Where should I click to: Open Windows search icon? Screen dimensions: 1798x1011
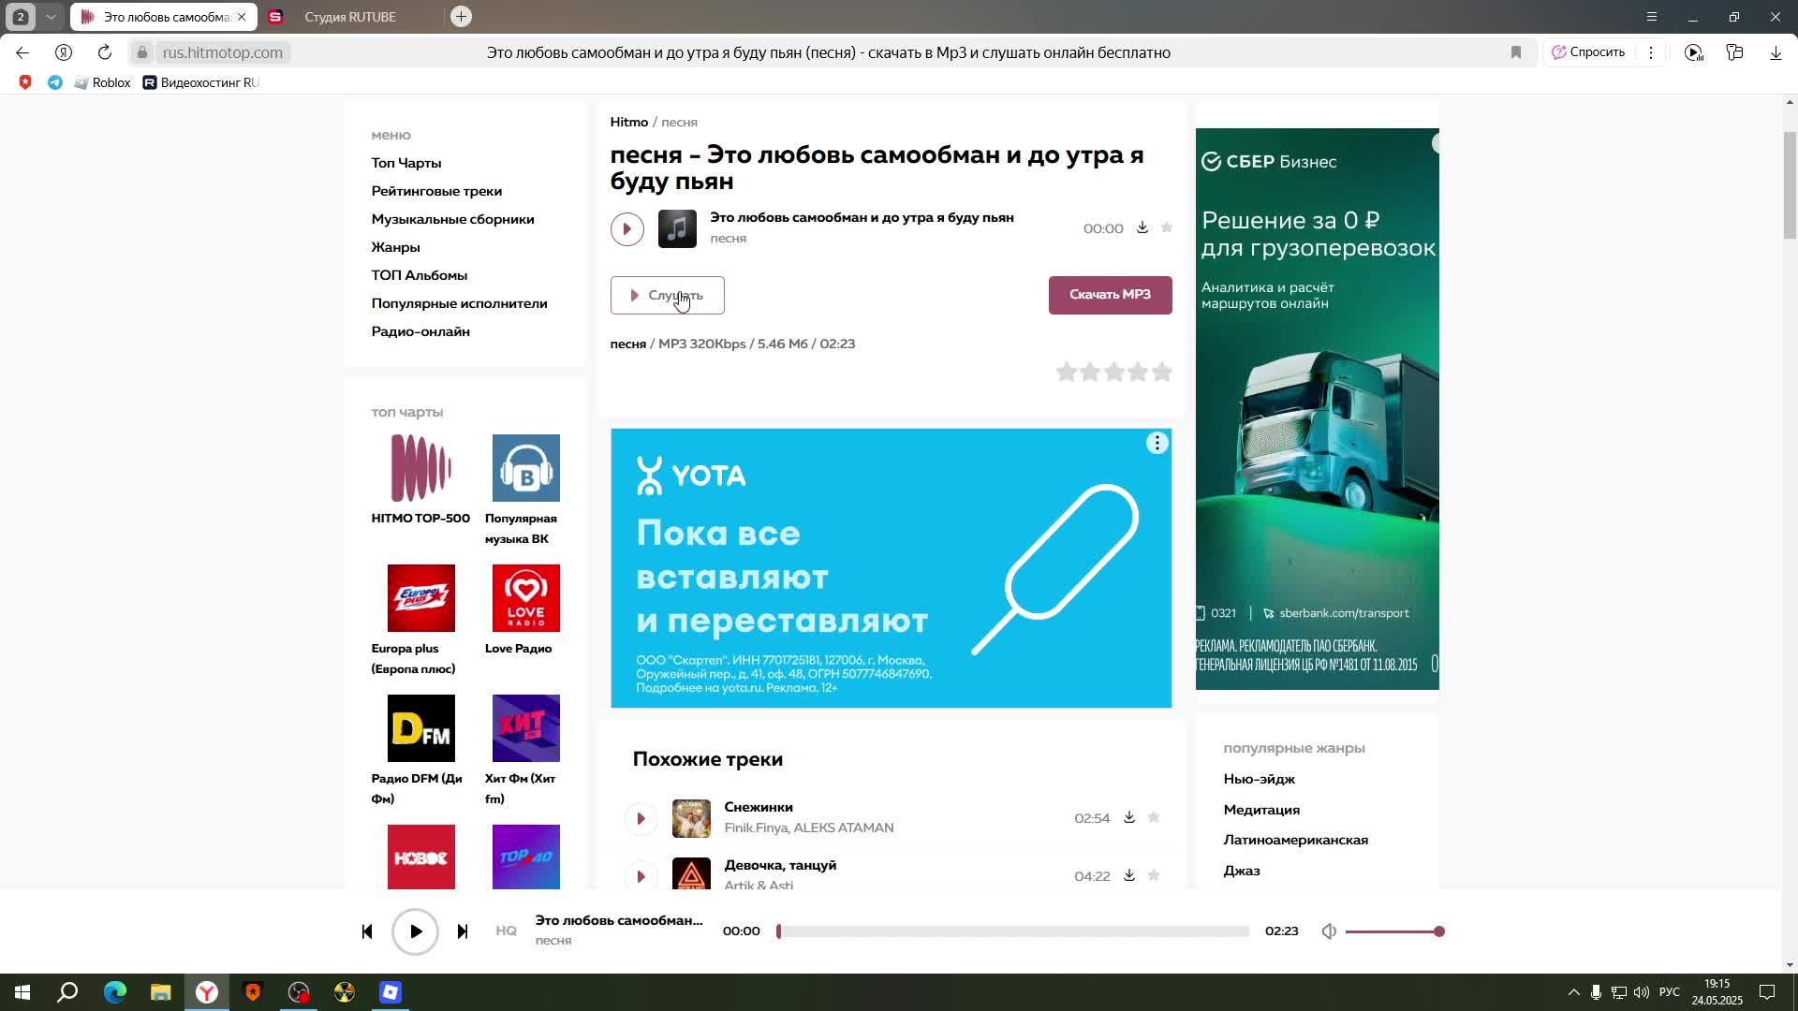pyautogui.click(x=68, y=992)
